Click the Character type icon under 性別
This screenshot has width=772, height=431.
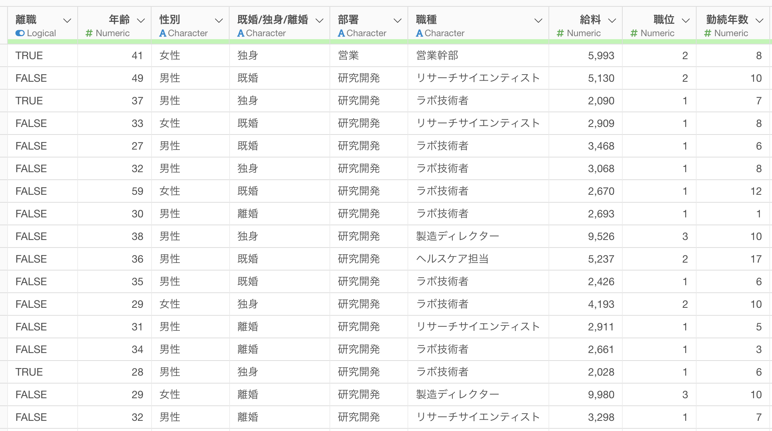pyautogui.click(x=162, y=33)
